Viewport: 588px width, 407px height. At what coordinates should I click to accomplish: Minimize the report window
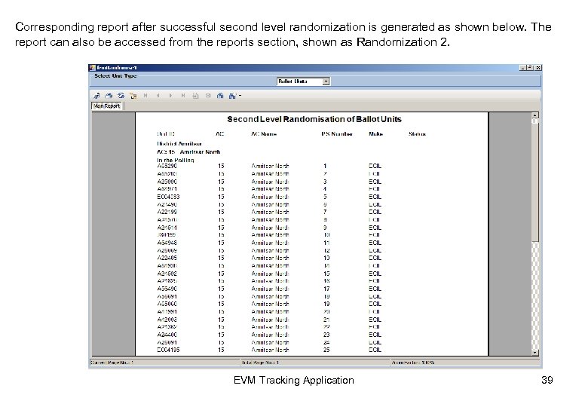(x=522, y=68)
